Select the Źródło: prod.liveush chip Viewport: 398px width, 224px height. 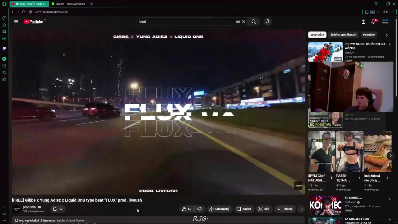click(343, 35)
